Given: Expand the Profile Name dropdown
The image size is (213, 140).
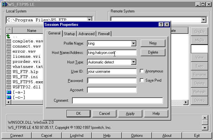Looking at the screenshot, I should tap(133, 43).
